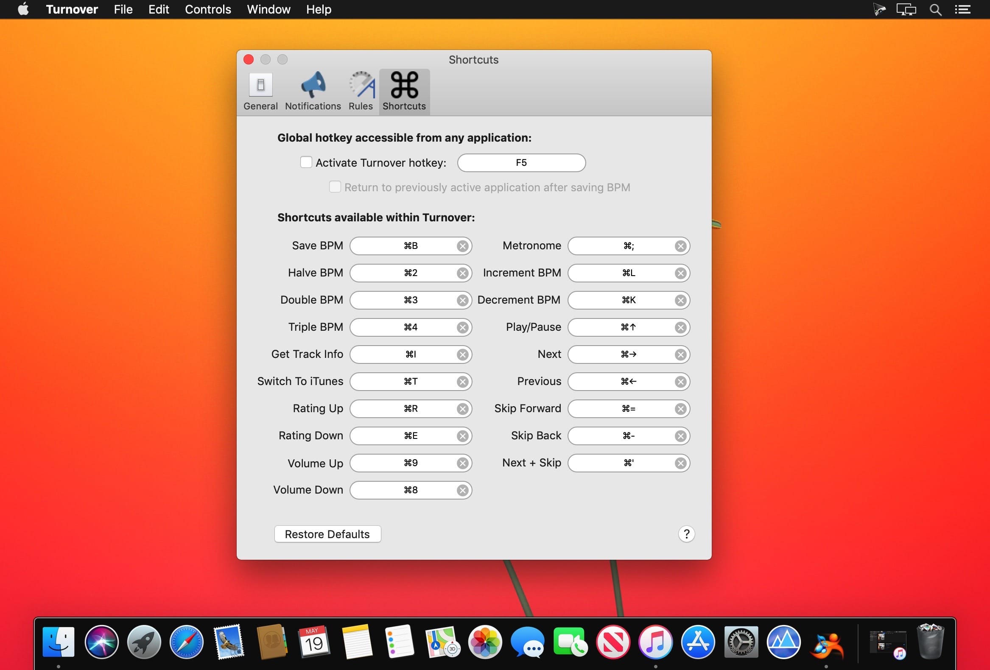Clear the Play/Pause shortcut
The height and width of the screenshot is (670, 990).
[680, 327]
